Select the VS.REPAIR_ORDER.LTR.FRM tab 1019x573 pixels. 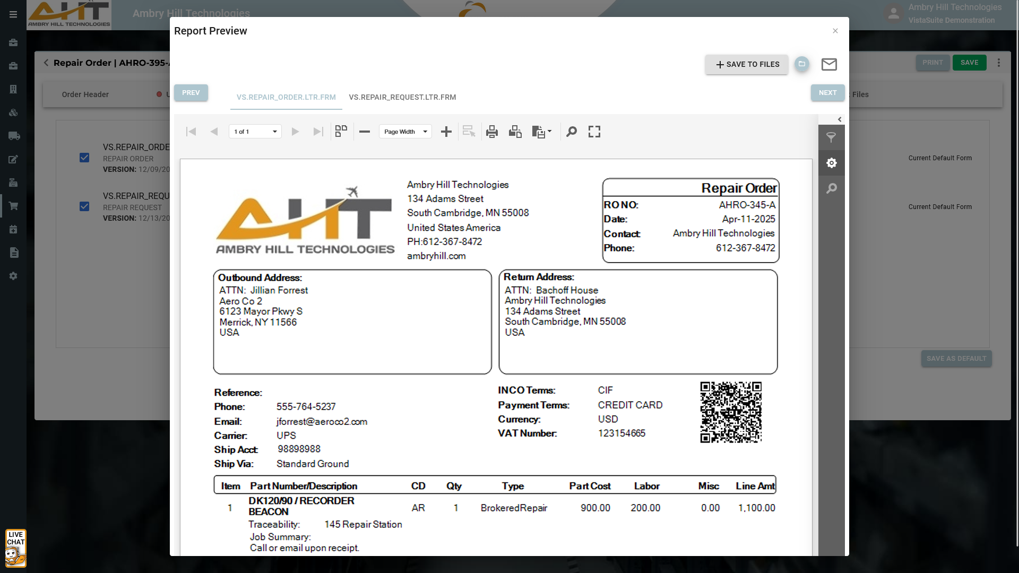[x=286, y=97]
